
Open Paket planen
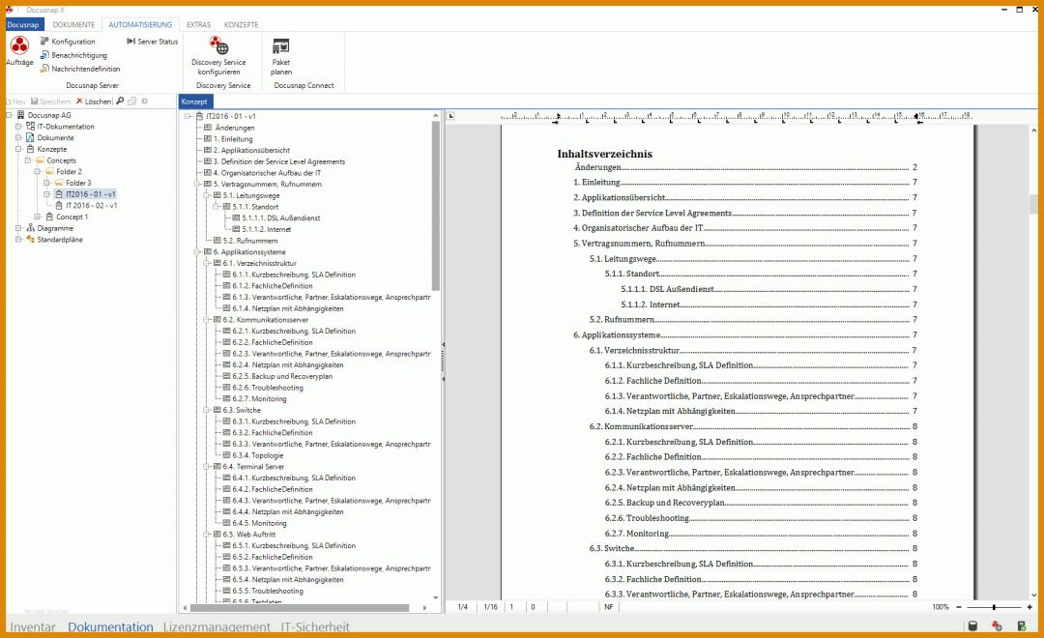[281, 56]
